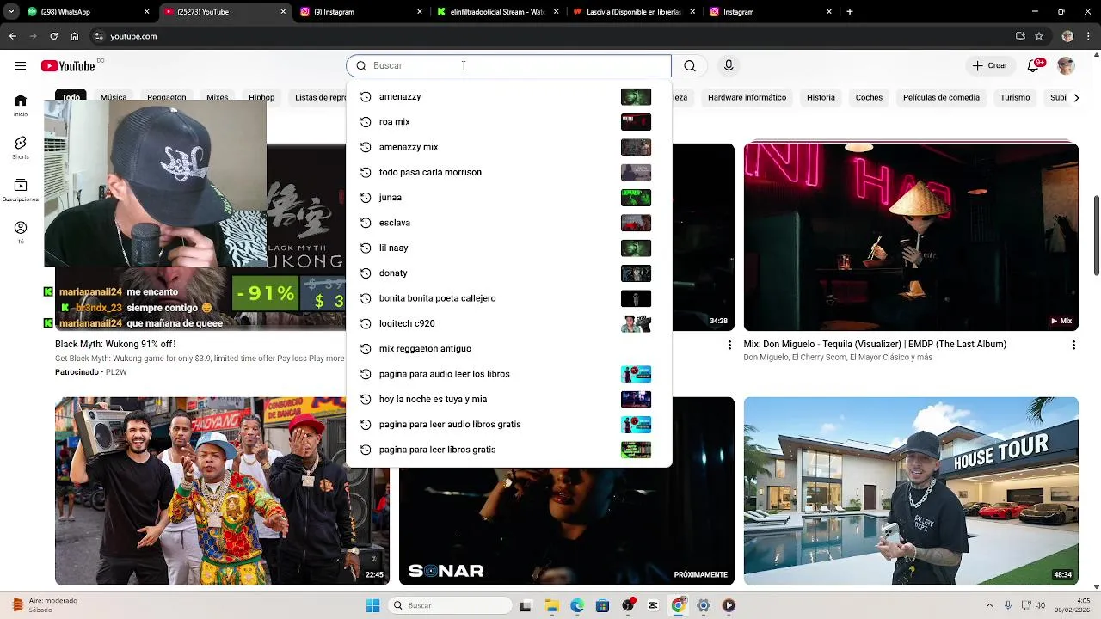Select the Turismo category chip
The height and width of the screenshot is (619, 1101).
point(1015,97)
